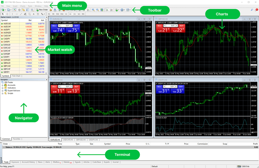This screenshot has width=259, height=168.
Task: Switch to the Account History terminal tab
Action: [x=28, y=162]
